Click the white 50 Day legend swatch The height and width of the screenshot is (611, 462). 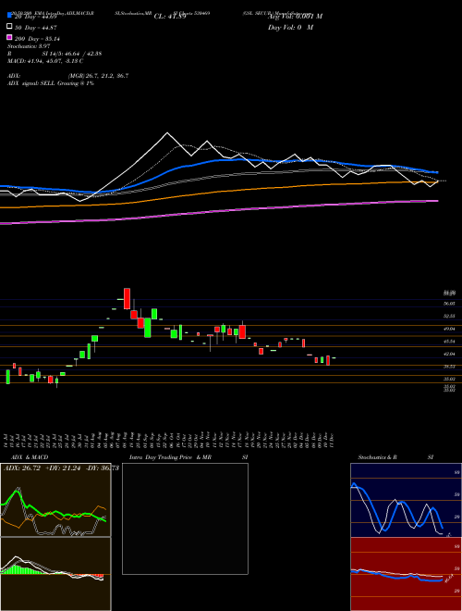tap(9, 27)
